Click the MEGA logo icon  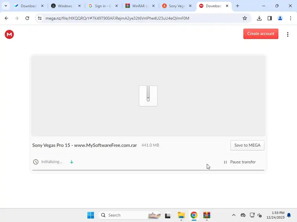tap(9, 34)
